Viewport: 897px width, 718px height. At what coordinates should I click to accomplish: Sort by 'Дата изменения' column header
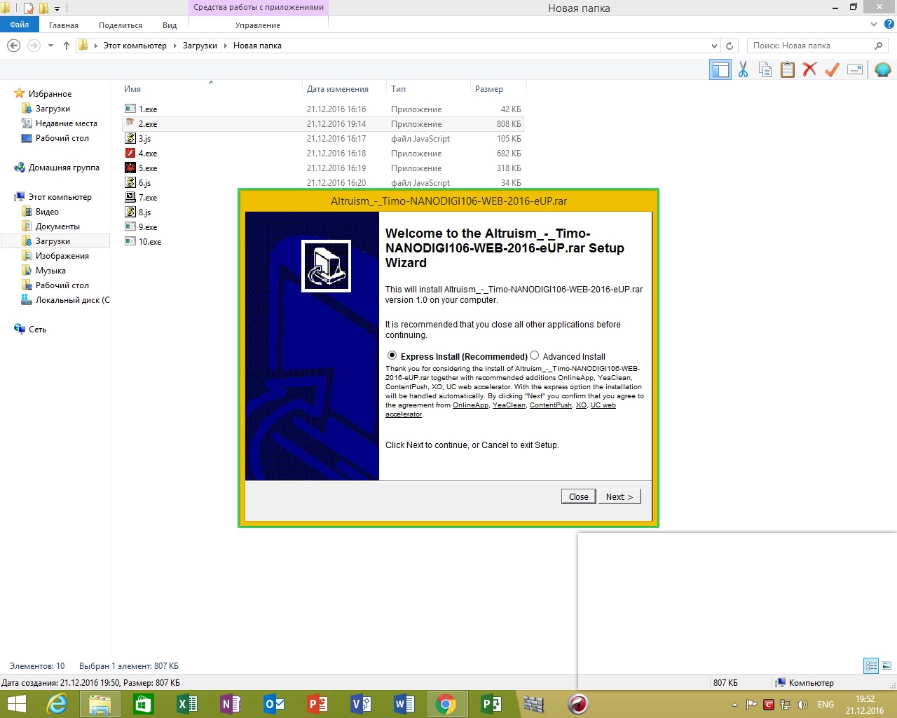point(338,89)
